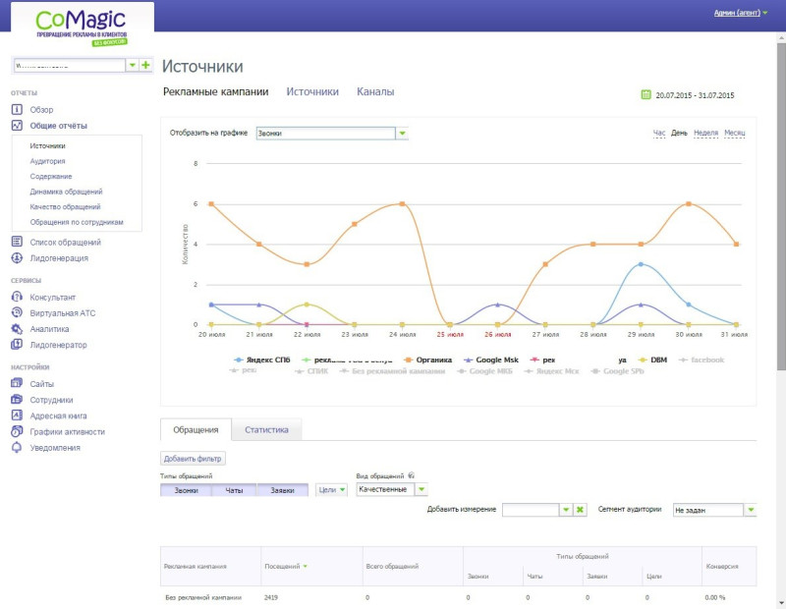Toggle the Звонки request type filter
The width and height of the screenshot is (786, 609).
[x=186, y=490]
